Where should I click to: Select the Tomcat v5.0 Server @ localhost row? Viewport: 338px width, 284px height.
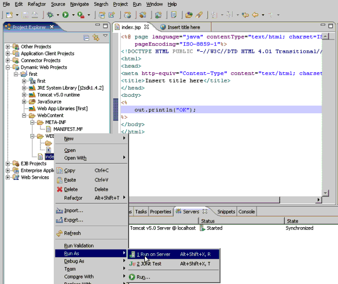(233, 228)
